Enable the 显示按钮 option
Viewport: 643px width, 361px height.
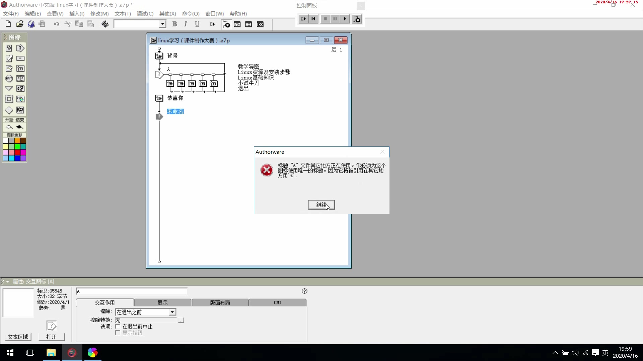tap(118, 333)
